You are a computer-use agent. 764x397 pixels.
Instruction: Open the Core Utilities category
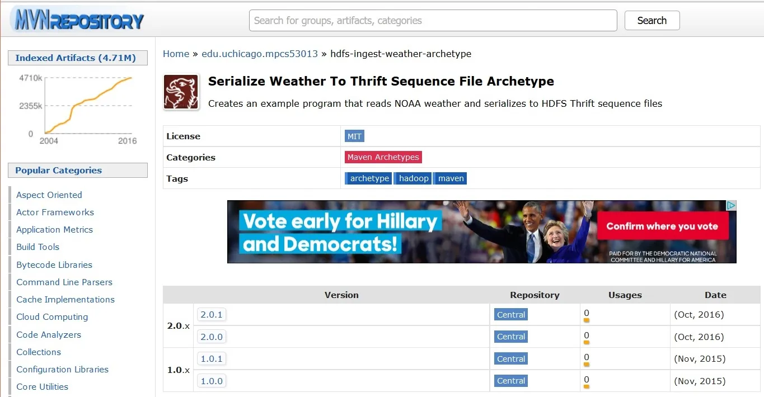point(43,386)
